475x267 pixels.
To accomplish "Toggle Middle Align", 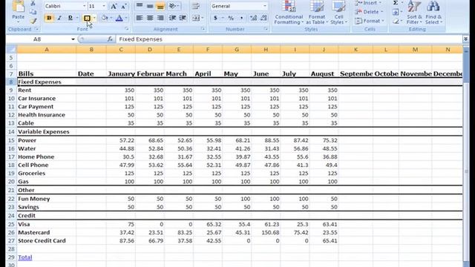I will tap(150, 6).
